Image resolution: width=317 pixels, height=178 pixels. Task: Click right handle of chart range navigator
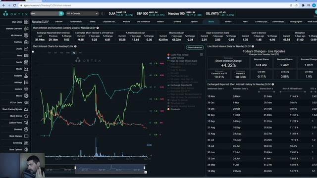144,168
